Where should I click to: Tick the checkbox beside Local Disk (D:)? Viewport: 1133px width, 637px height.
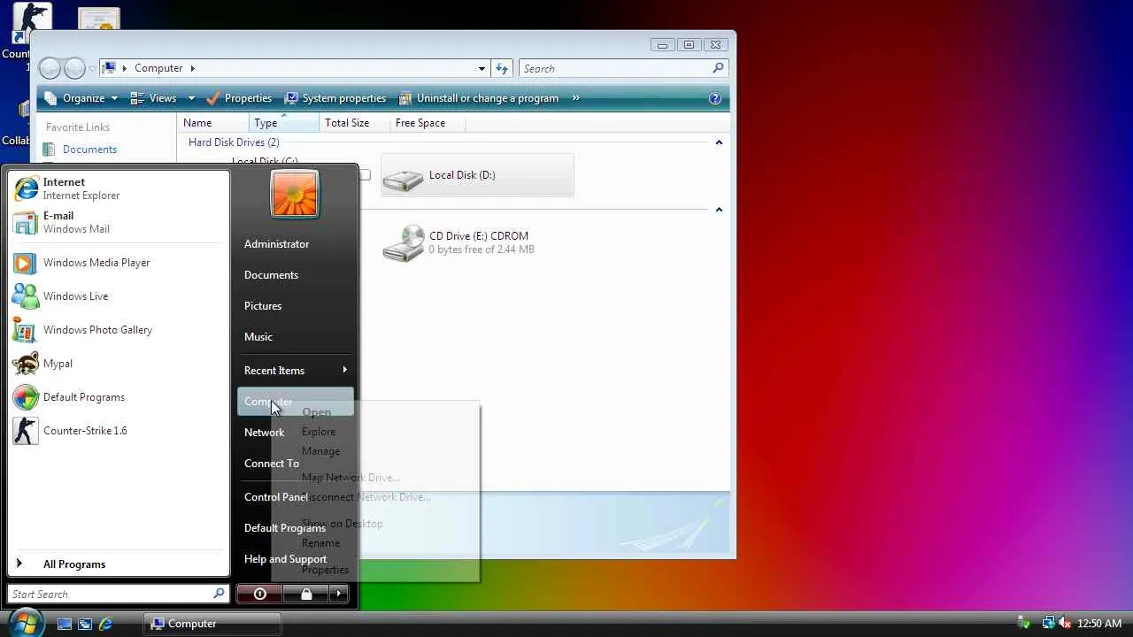point(365,175)
